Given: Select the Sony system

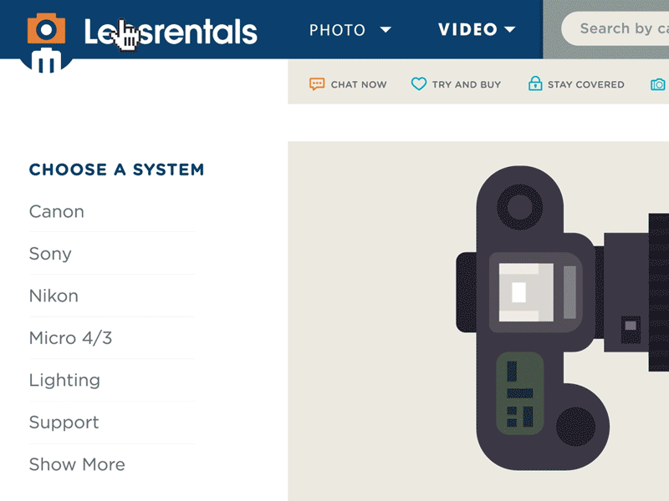Looking at the screenshot, I should click(50, 254).
